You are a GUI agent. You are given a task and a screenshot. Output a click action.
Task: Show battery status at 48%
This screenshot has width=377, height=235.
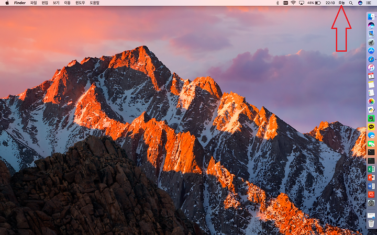click(x=314, y=3)
